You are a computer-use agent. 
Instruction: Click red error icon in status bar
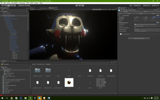click(1, 95)
